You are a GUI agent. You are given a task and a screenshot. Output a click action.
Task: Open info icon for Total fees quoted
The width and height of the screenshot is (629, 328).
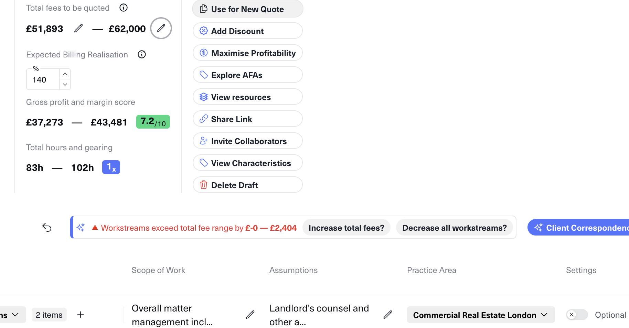pyautogui.click(x=124, y=8)
